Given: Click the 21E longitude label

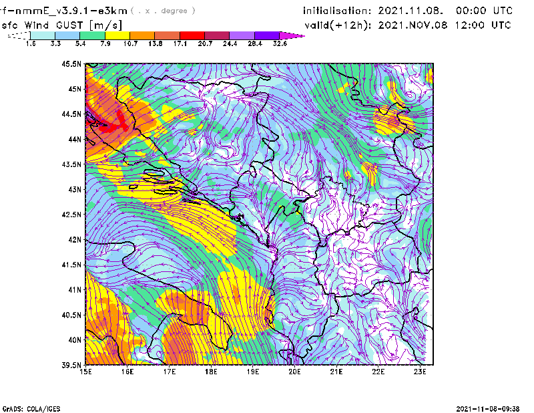Looking at the screenshot, I should click(336, 372).
